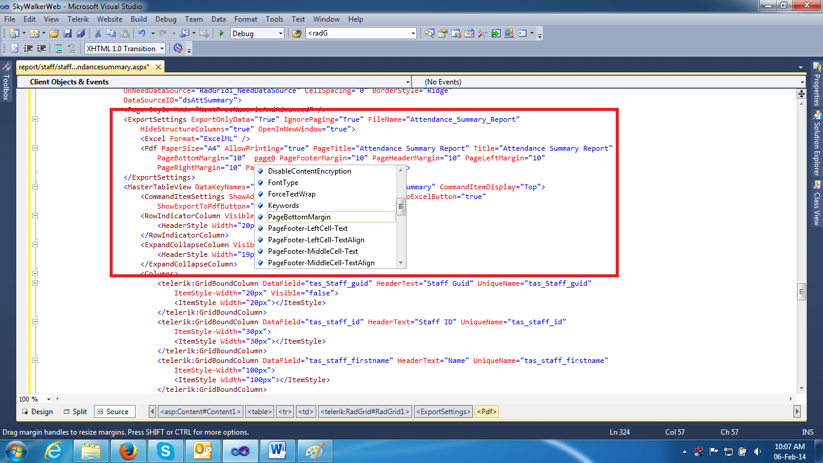Collapse the ExportSettings code region
Screen dimensions: 823x463
click(35, 119)
